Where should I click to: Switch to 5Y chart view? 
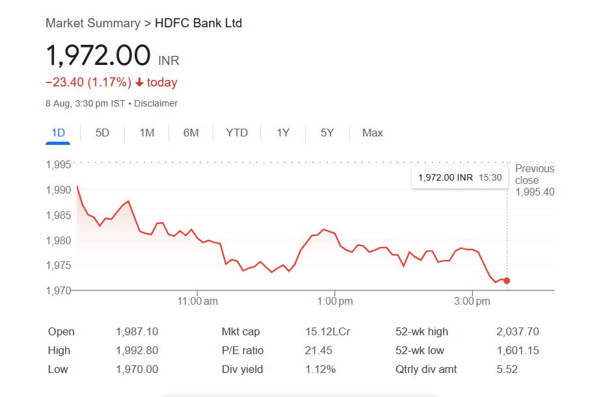pos(327,133)
